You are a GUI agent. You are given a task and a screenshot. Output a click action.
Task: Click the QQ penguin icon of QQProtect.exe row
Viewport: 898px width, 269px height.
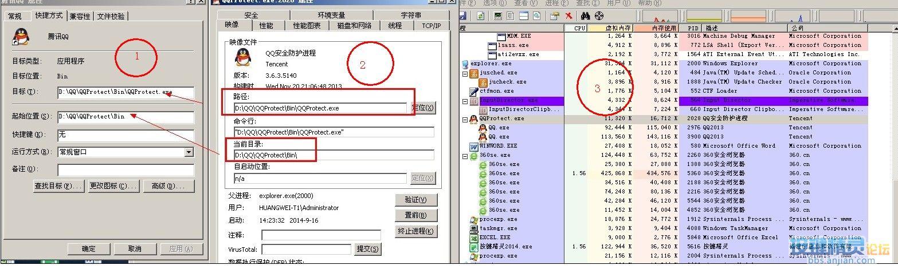tap(473, 118)
